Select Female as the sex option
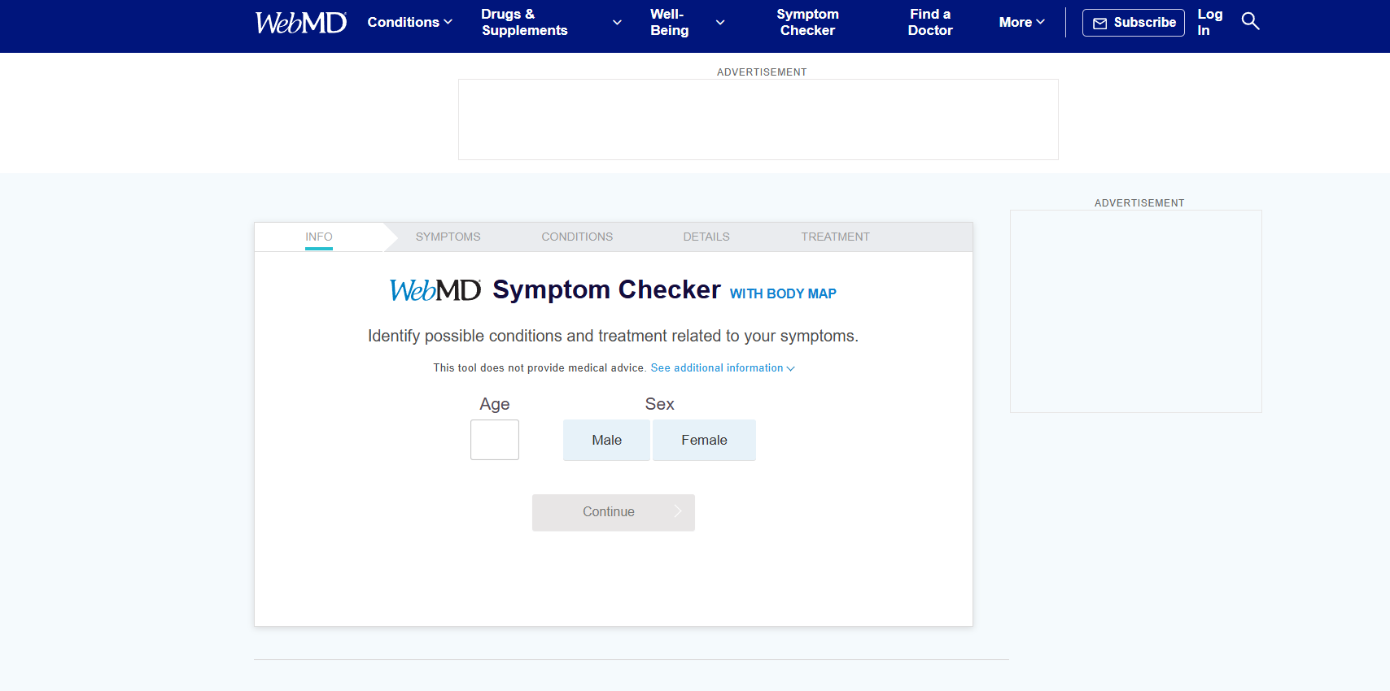The image size is (1390, 691). point(704,440)
